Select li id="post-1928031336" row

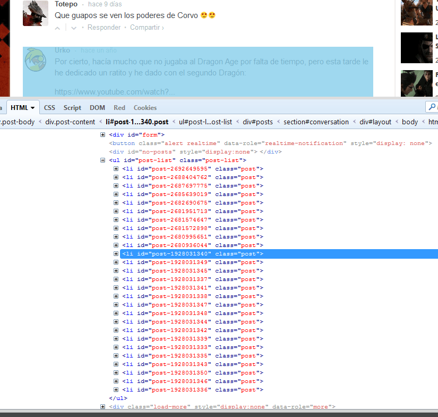[x=193, y=389]
